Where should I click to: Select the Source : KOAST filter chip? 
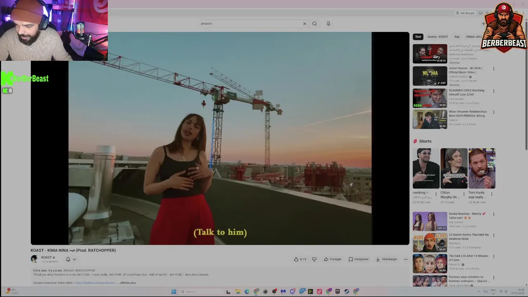tap(438, 37)
